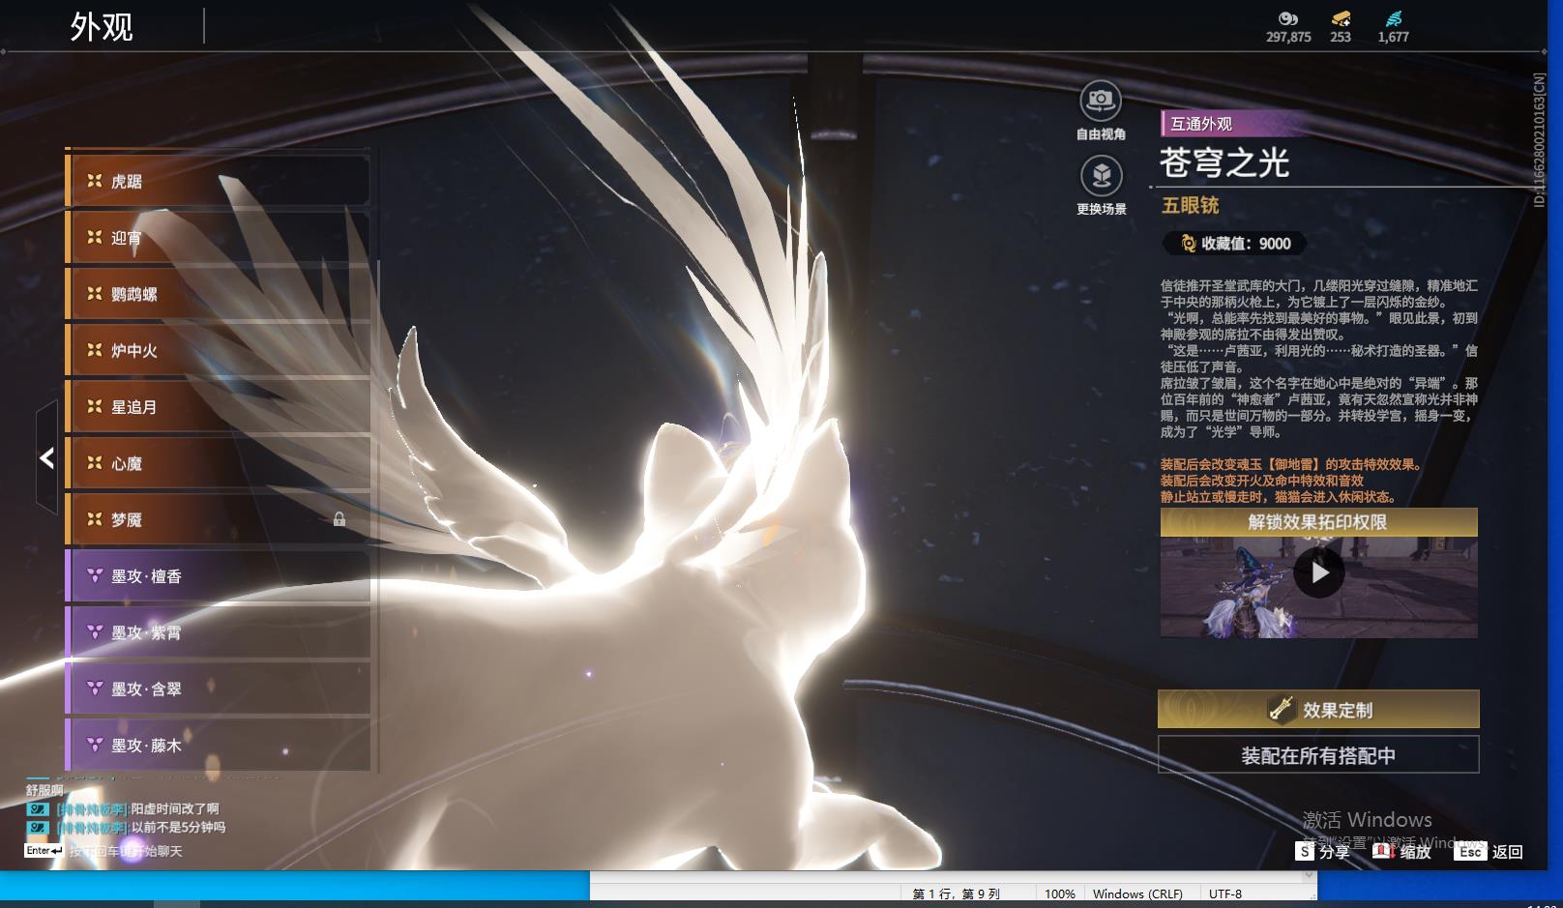1563x908 pixels.
Task: Click Windows (CRLF) in Notepad status bar
Action: click(1137, 894)
